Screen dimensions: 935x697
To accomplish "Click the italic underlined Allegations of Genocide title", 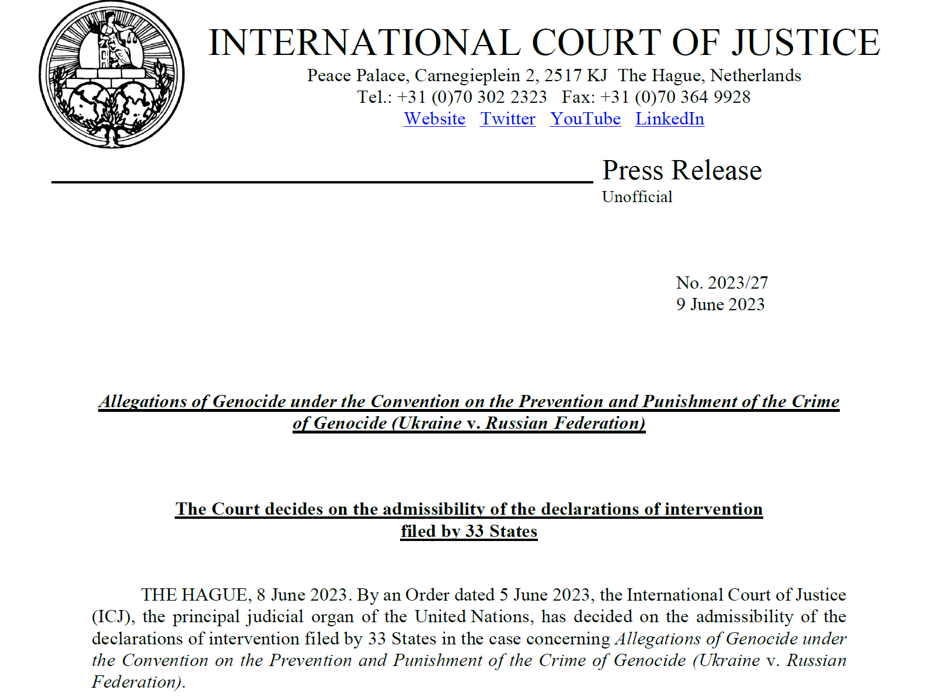I will coord(468,402).
